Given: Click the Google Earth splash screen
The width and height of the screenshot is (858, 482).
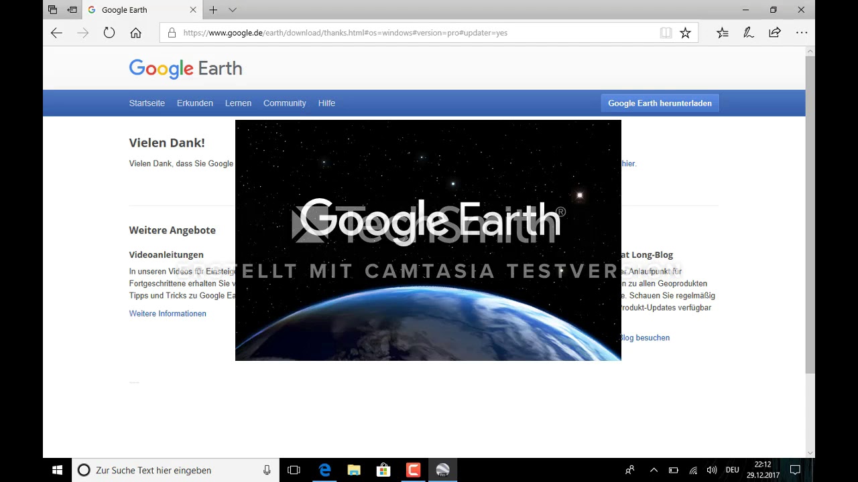Looking at the screenshot, I should tap(428, 240).
